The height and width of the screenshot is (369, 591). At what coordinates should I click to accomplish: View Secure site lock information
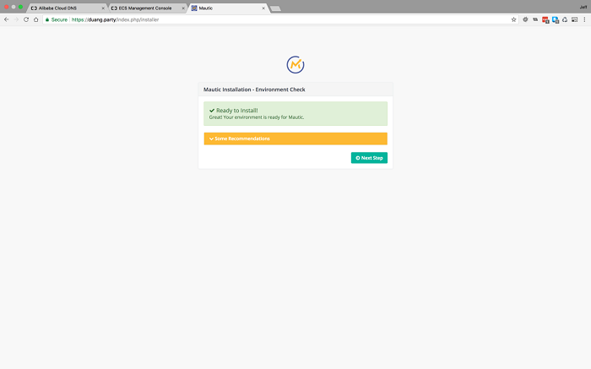(57, 19)
